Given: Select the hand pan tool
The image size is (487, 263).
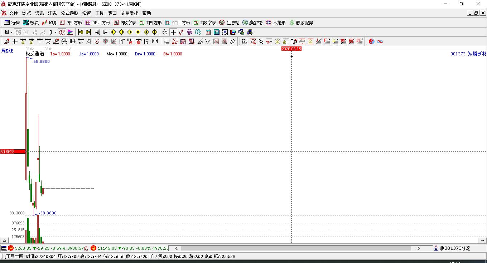Looking at the screenshot, I should pyautogui.click(x=165, y=32).
